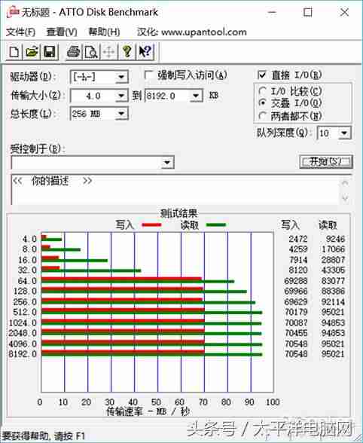This screenshot has width=363, height=443.
Task: Expand the transfer size end 8192.0 dropdown
Action: [x=196, y=96]
